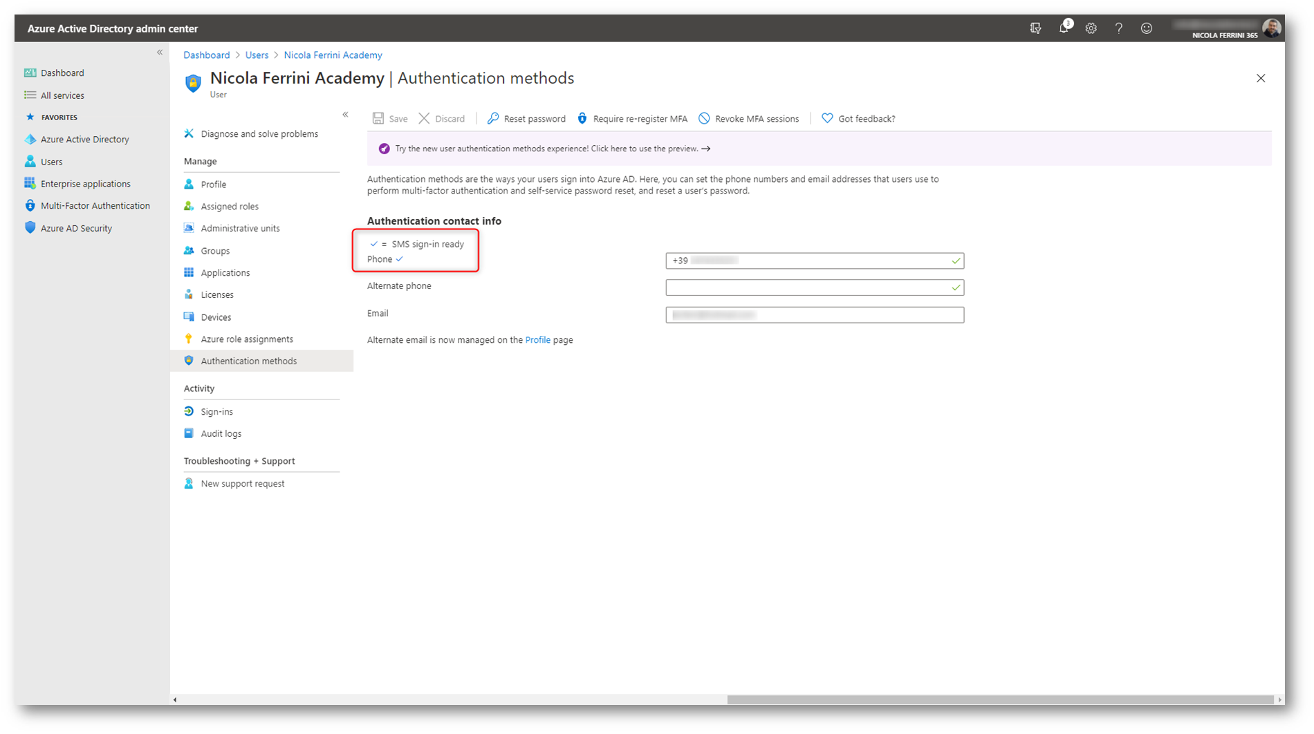Click the FAVORITES star label
This screenshot has width=1314, height=734.
(51, 117)
